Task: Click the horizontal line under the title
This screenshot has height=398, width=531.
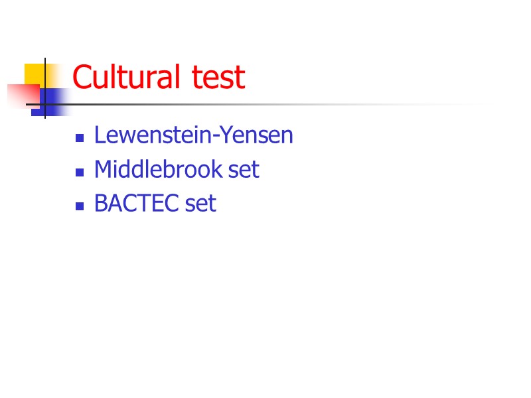Action: pos(265,105)
